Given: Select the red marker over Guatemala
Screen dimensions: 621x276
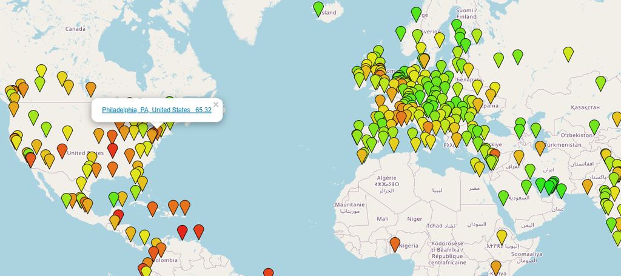Looking at the screenshot, I should coord(118,217).
